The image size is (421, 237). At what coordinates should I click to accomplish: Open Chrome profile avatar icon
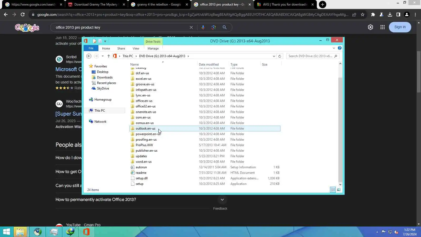click(x=407, y=14)
